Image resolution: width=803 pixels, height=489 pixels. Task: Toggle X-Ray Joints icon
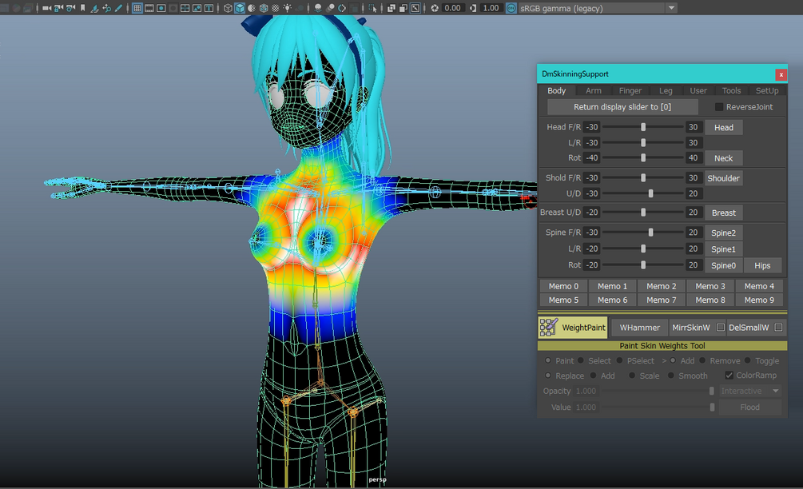click(415, 8)
